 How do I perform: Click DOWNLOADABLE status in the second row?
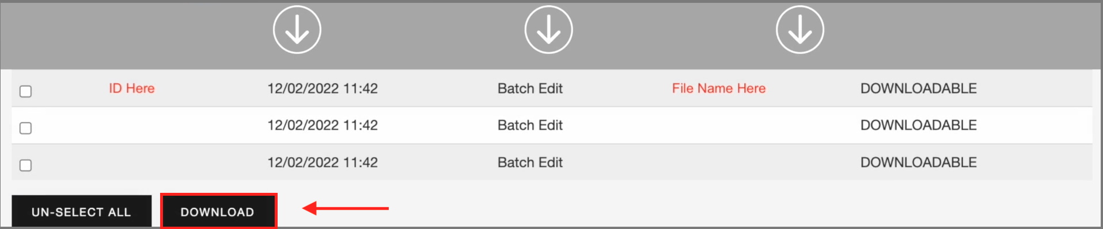point(919,125)
